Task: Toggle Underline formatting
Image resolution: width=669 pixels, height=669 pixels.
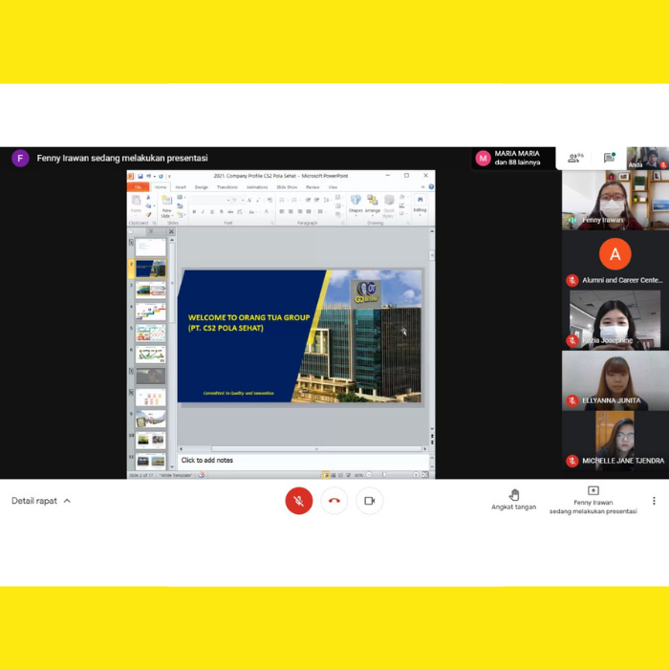Action: 212,211
